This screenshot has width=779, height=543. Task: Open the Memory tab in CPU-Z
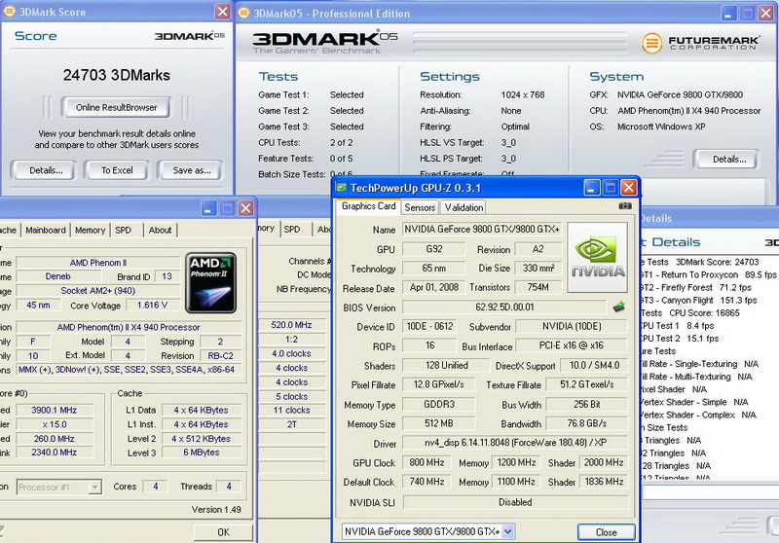[90, 230]
